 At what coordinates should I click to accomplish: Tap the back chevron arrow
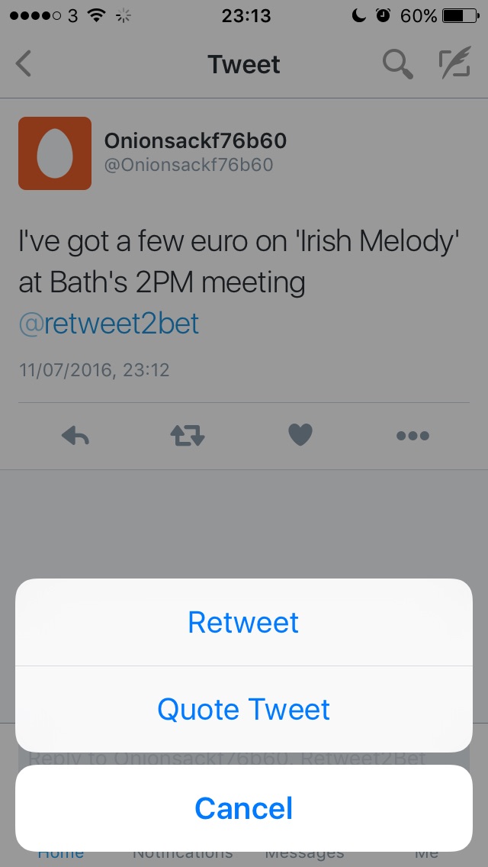coord(24,64)
